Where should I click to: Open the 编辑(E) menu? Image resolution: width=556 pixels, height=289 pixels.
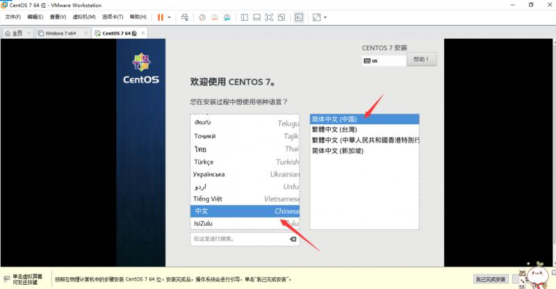[x=35, y=17]
